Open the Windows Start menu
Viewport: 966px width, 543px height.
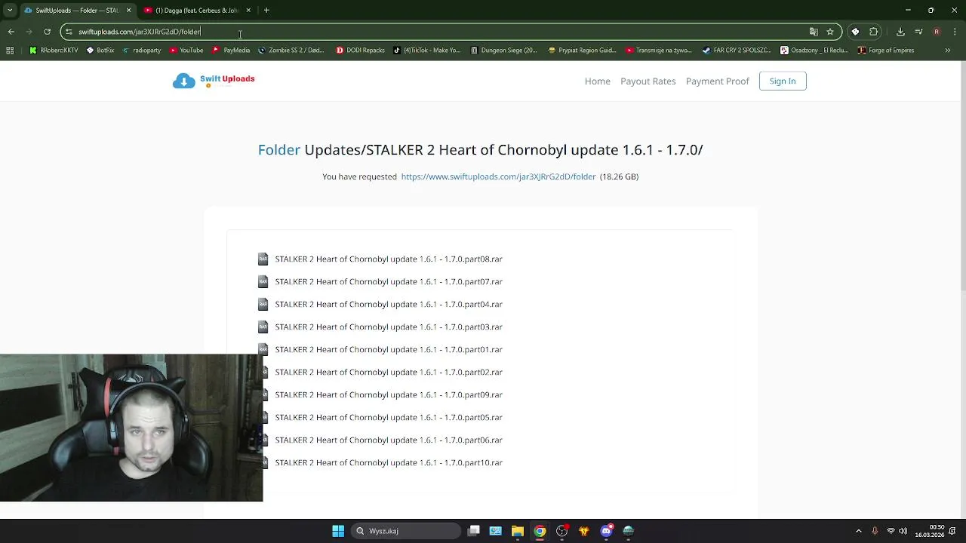click(x=338, y=531)
